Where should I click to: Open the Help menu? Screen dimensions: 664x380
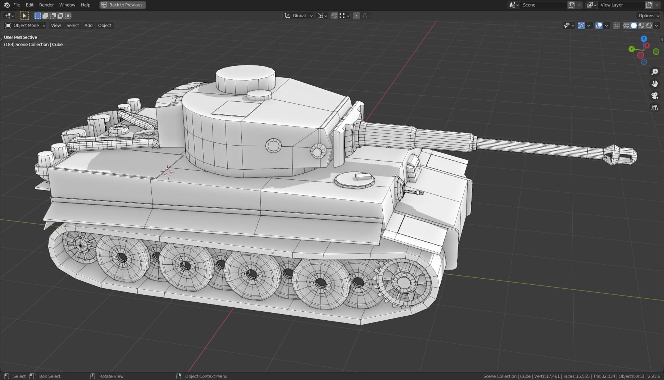pos(86,5)
